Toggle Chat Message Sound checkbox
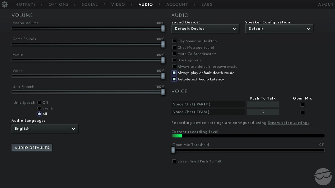Viewport: 335px width, 188px height. (x=174, y=47)
